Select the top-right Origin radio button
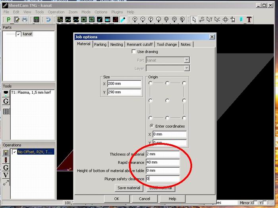This screenshot has height=208, width=278. [184, 83]
